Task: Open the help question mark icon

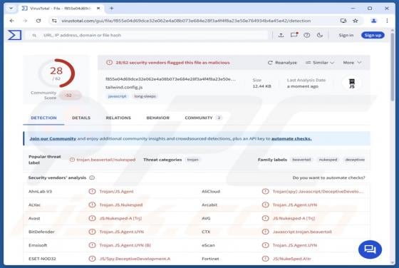Action: click(x=307, y=35)
